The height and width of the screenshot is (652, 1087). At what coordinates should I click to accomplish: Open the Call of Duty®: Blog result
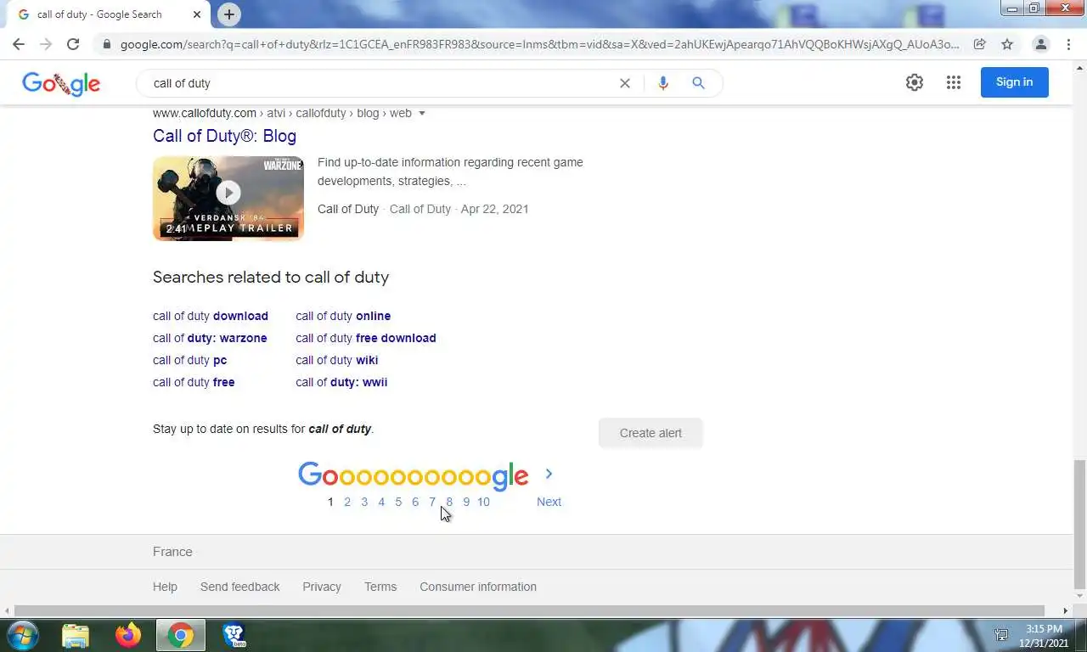[x=224, y=136]
